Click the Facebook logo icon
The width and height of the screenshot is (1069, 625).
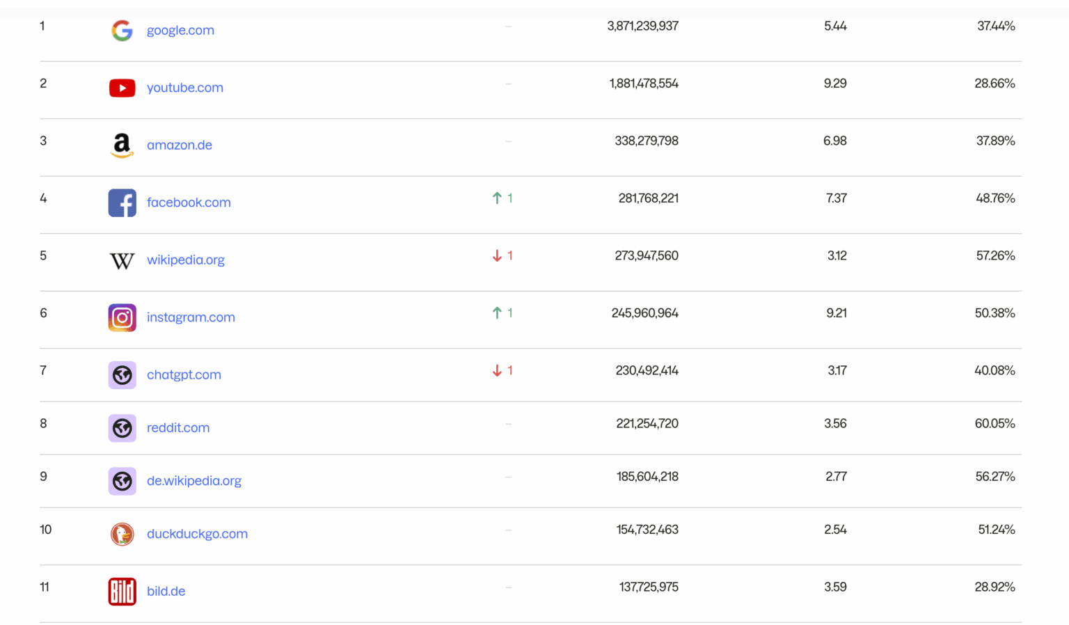pyautogui.click(x=122, y=203)
